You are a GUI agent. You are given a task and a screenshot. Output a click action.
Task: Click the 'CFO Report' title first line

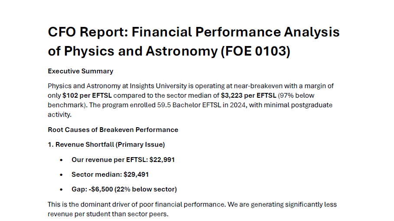[x=193, y=32]
